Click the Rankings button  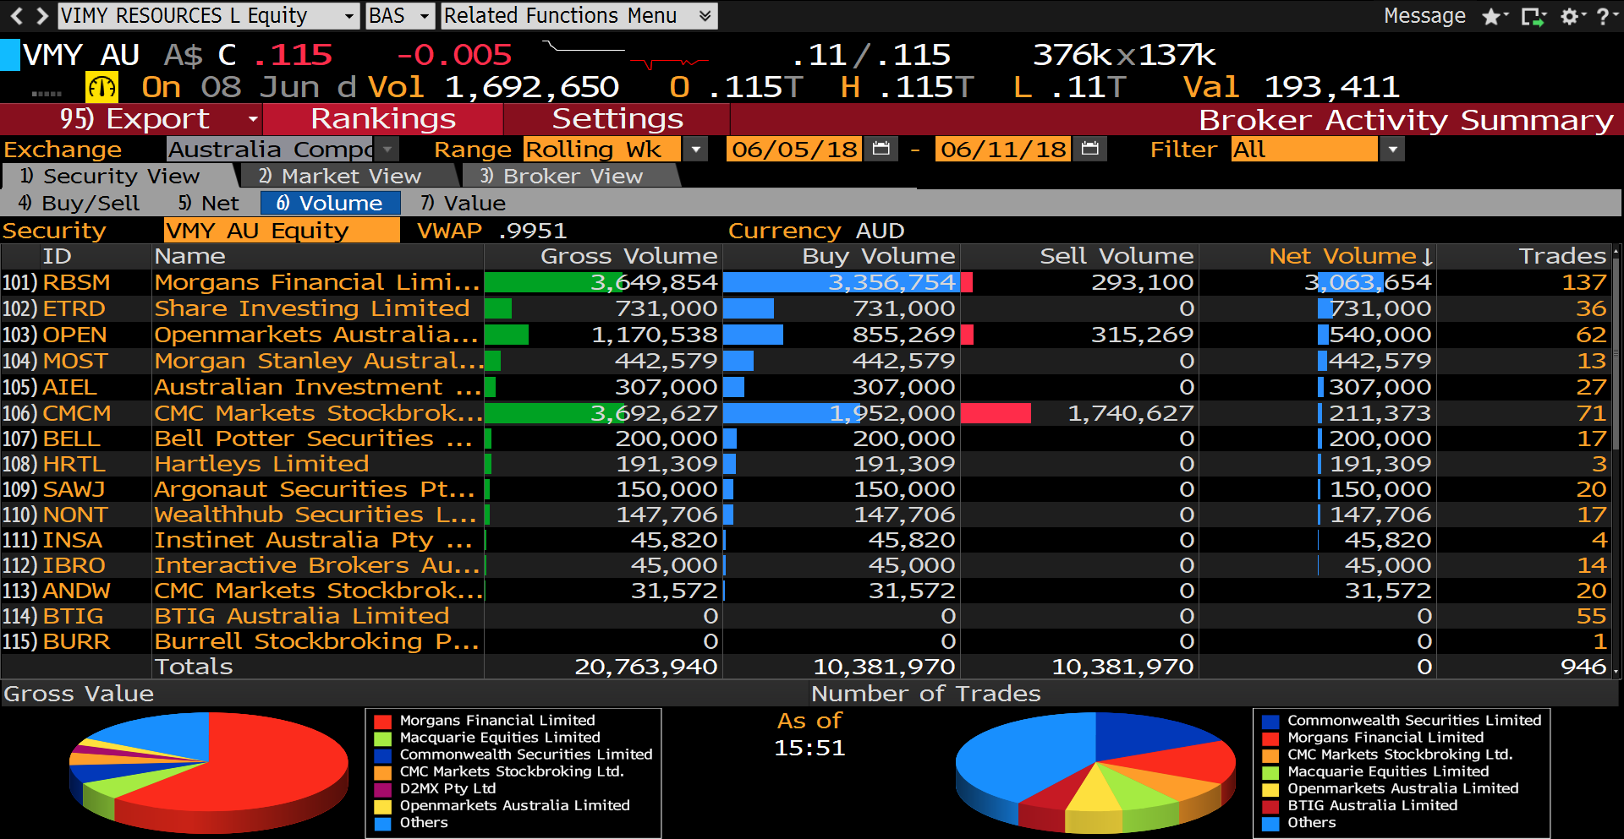click(383, 119)
